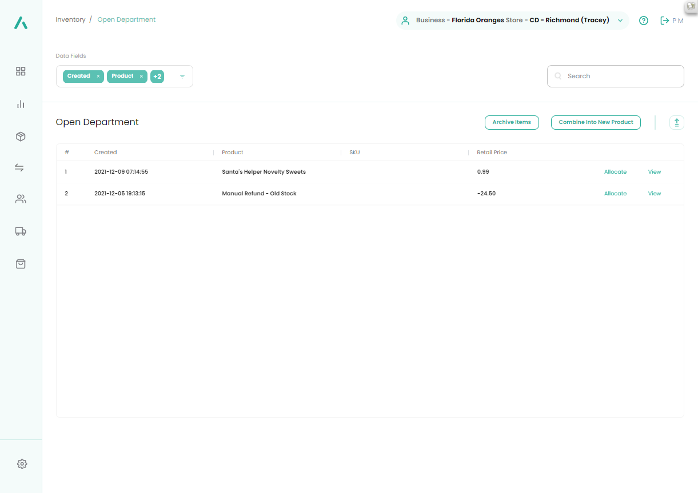Open settings gear at sidebar bottom
The width and height of the screenshot is (698, 493).
[22, 464]
